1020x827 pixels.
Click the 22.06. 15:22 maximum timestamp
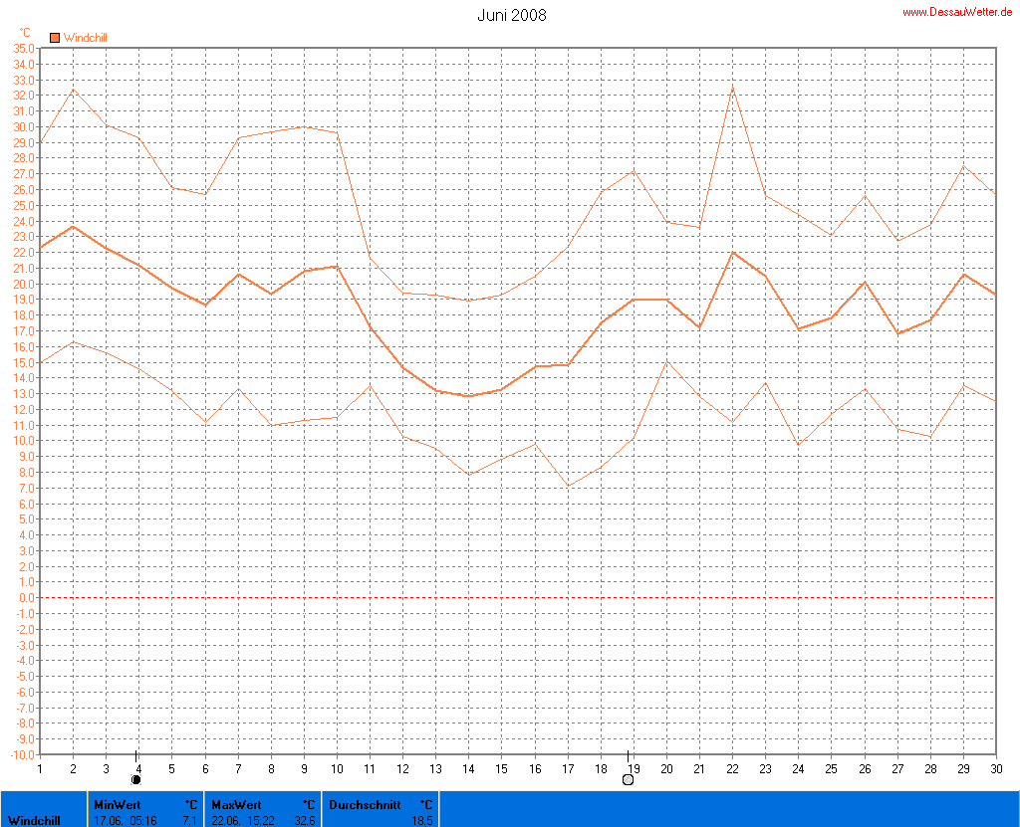[x=242, y=820]
